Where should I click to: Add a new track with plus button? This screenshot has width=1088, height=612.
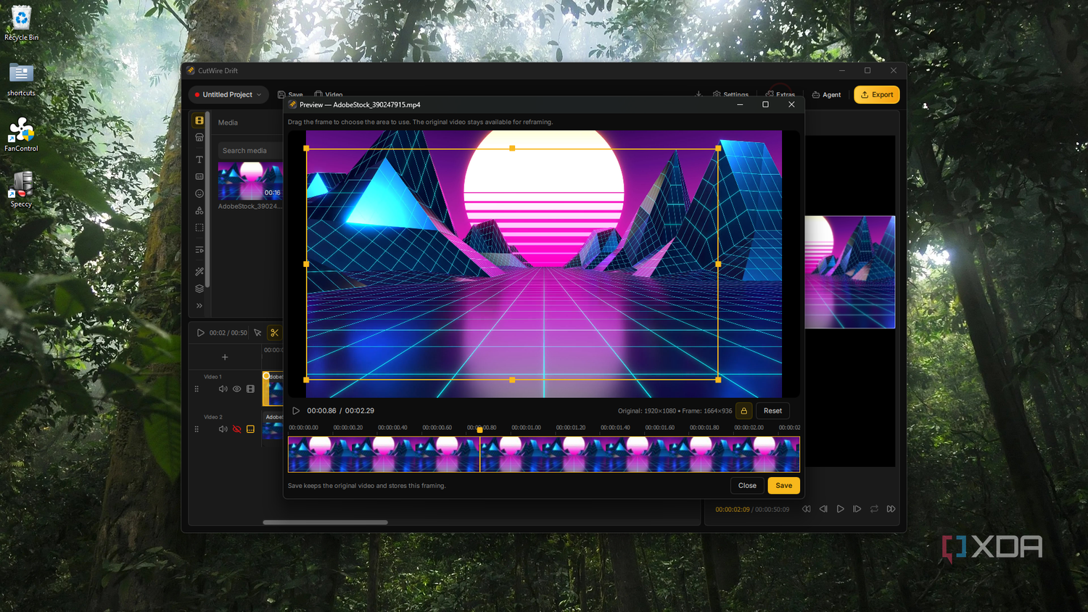pos(225,357)
